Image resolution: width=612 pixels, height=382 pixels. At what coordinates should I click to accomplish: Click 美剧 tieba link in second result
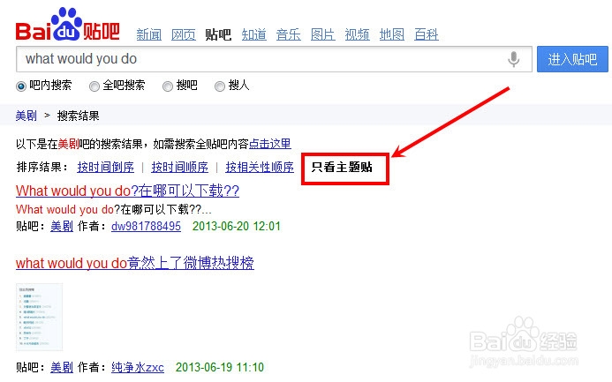click(62, 367)
